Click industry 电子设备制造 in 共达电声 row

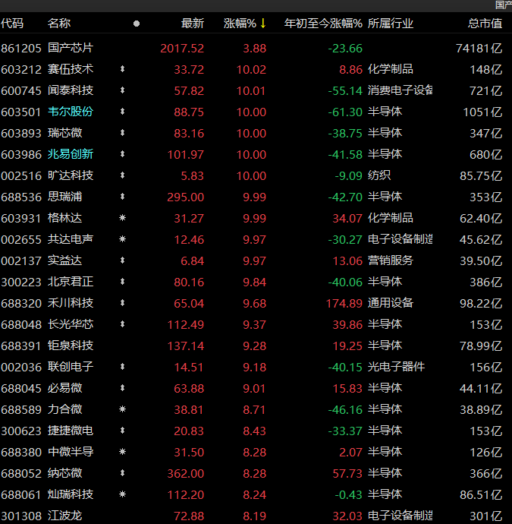coord(400,239)
